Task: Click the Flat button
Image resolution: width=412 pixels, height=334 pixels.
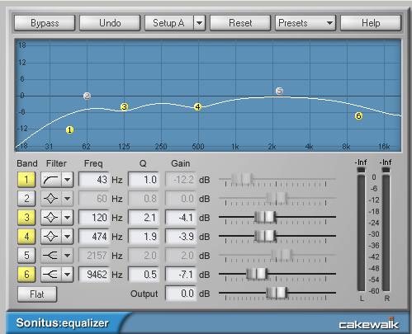Action: click(x=37, y=294)
